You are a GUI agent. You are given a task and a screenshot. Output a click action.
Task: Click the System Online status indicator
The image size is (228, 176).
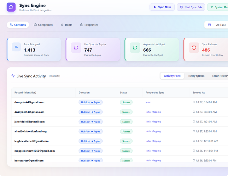tap(218, 7)
